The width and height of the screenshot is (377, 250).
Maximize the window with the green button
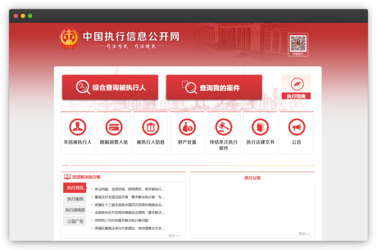point(30,16)
